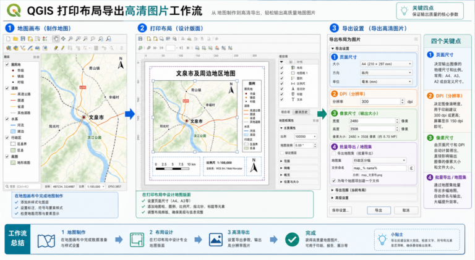Check 导出地图集（批量导出）option
475x260 pixels.
tap(334, 153)
